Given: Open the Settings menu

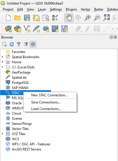Looking at the screenshot, I should (56, 9).
